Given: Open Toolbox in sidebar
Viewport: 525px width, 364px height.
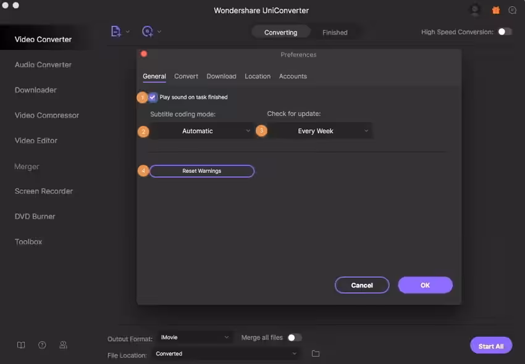Looking at the screenshot, I should (28, 242).
